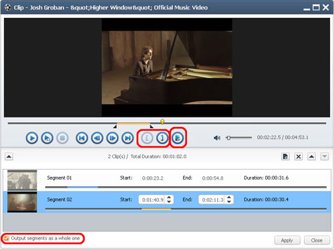Toggle Output segments as a whole one

pos(7,238)
